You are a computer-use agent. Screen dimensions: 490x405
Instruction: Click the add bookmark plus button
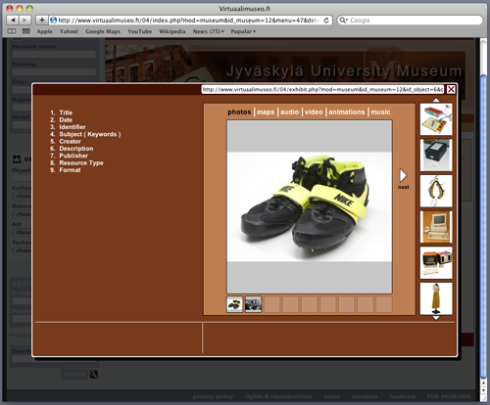tap(42, 21)
